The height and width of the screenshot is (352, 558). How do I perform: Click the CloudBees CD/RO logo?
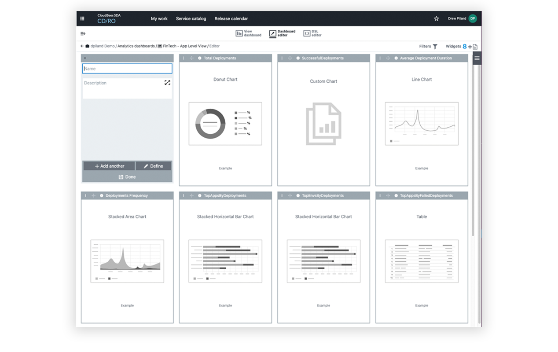[109, 18]
